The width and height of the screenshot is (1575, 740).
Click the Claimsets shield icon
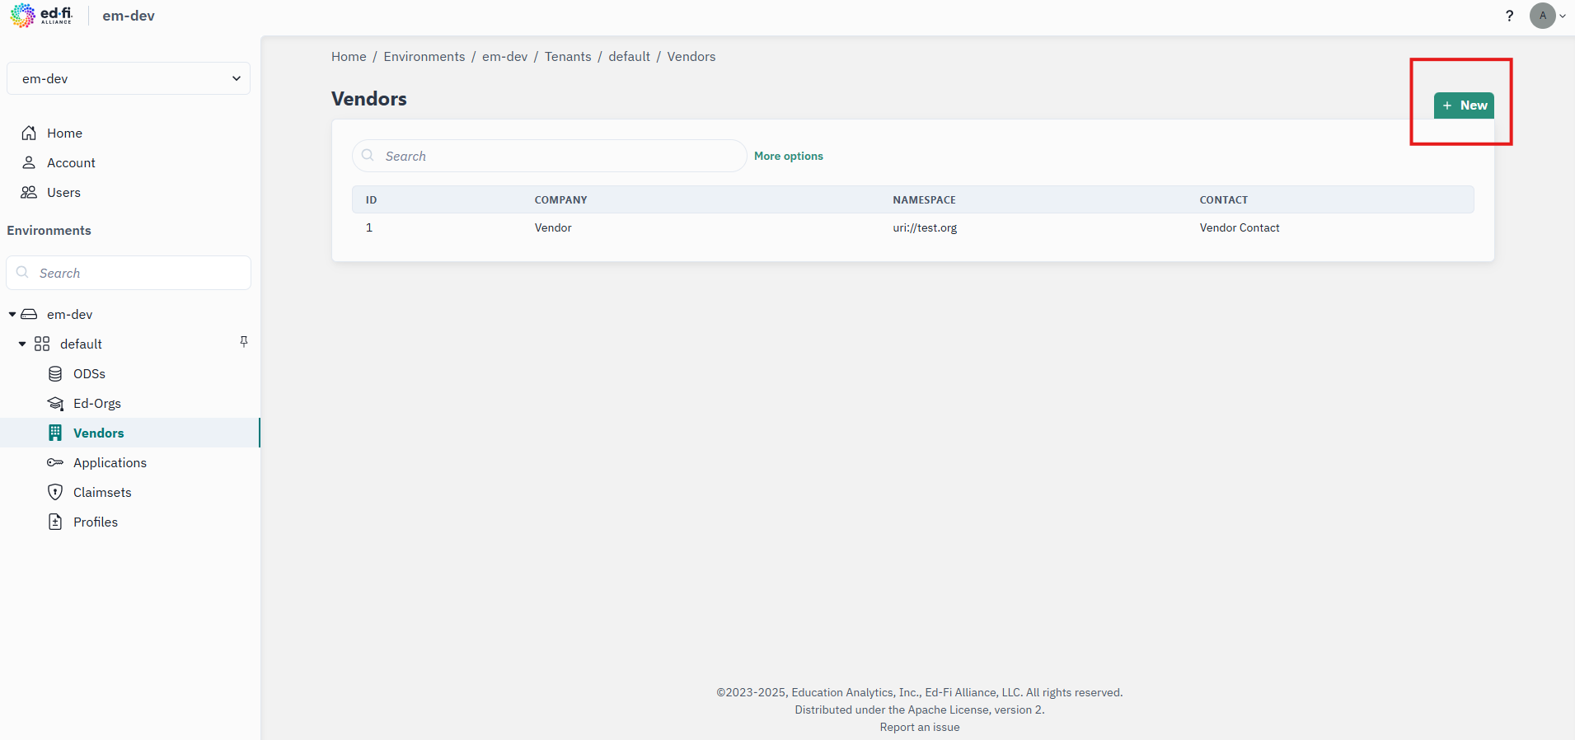pyautogui.click(x=55, y=492)
